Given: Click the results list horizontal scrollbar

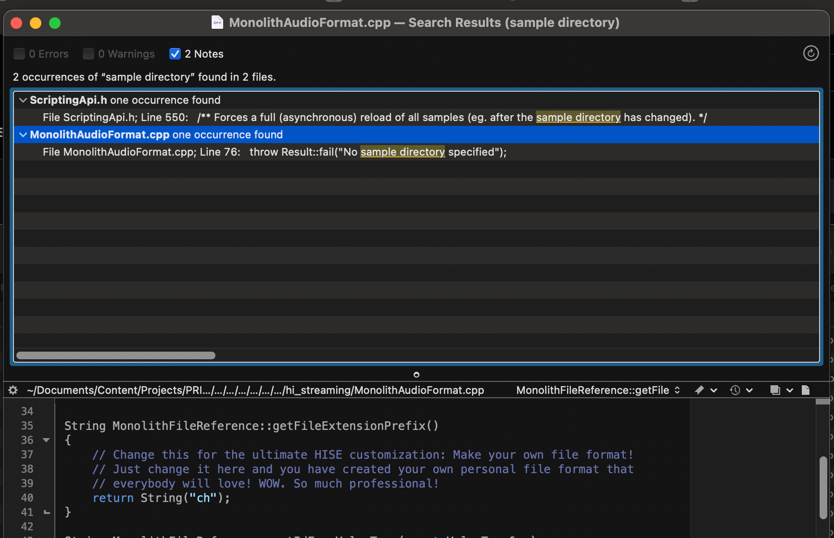Looking at the screenshot, I should pyautogui.click(x=116, y=355).
